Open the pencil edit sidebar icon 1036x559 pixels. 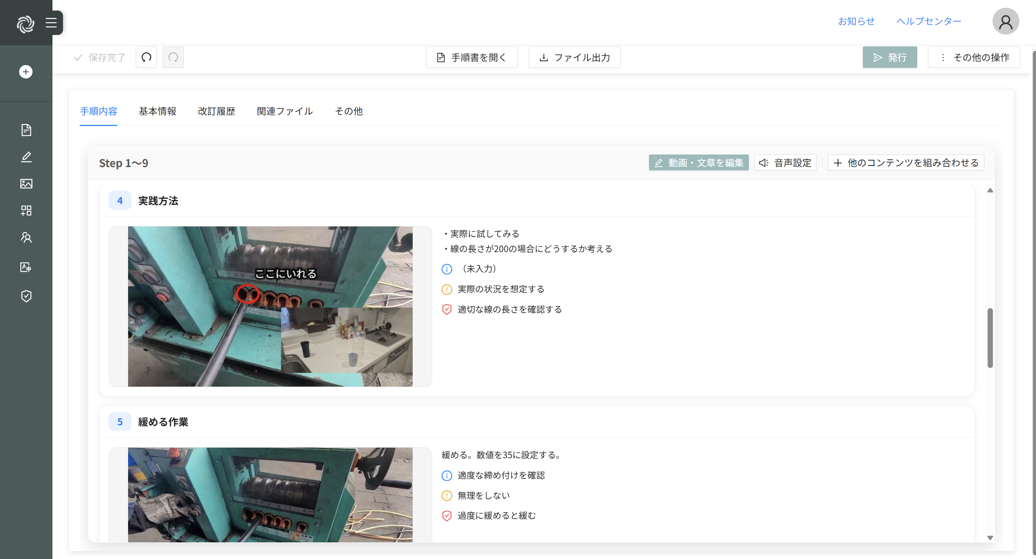26,157
